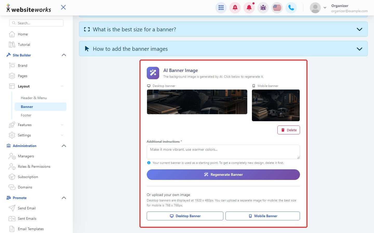Click the Delete banner button
374x233 pixels.
(x=289, y=130)
